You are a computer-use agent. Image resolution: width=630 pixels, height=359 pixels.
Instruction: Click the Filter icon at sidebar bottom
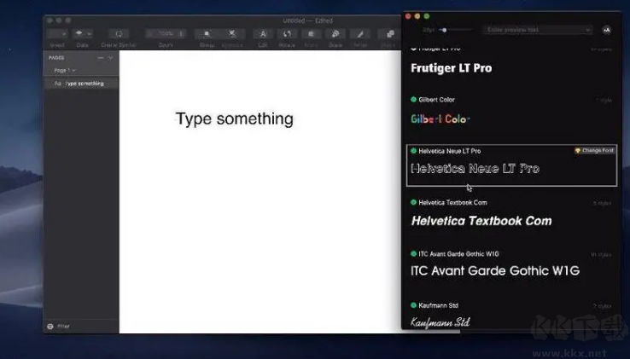(50, 327)
